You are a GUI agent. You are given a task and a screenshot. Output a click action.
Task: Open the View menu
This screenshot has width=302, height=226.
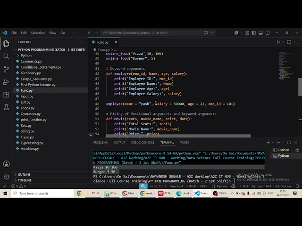tap(52, 33)
